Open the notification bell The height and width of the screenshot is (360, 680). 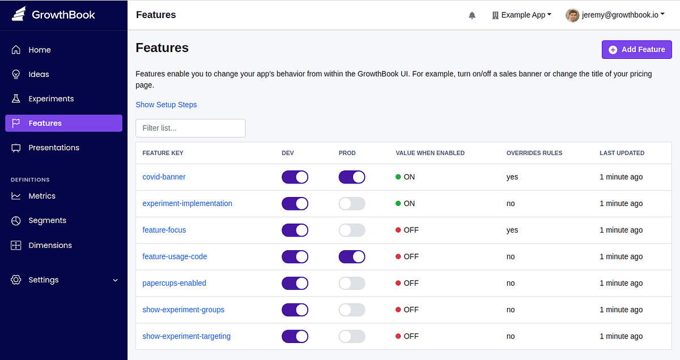[x=472, y=15]
